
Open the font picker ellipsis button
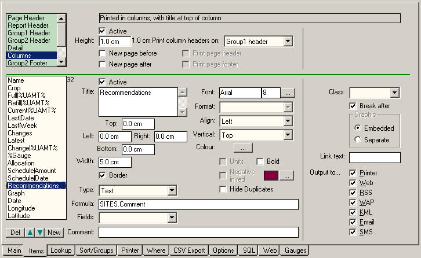click(289, 93)
